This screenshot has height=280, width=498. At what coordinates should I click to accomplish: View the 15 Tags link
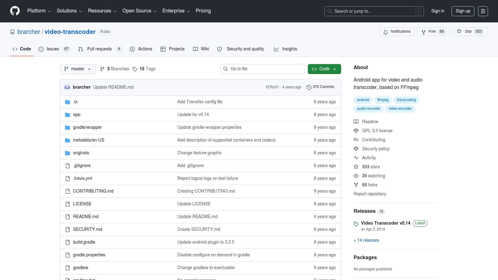pyautogui.click(x=144, y=69)
